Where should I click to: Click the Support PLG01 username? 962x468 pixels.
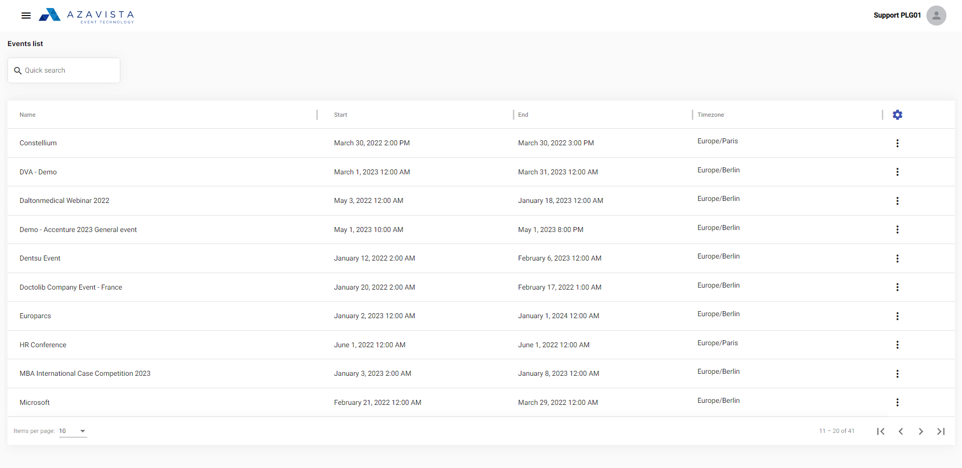click(x=897, y=16)
